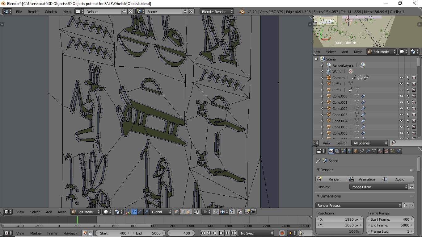The width and height of the screenshot is (422, 237).
Task: Click the record keyframe button in timeline
Action: [282, 233]
